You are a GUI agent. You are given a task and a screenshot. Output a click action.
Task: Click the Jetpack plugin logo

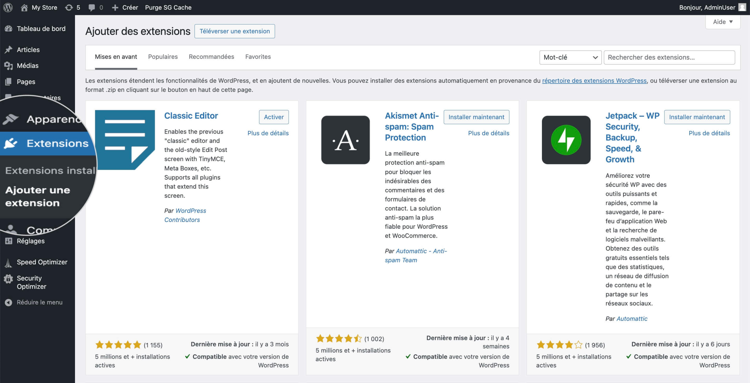pos(566,140)
